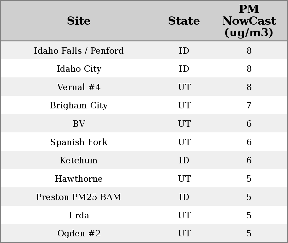
Task: Select the PM NowCast value for Spanish Fork
Action: [249, 142]
